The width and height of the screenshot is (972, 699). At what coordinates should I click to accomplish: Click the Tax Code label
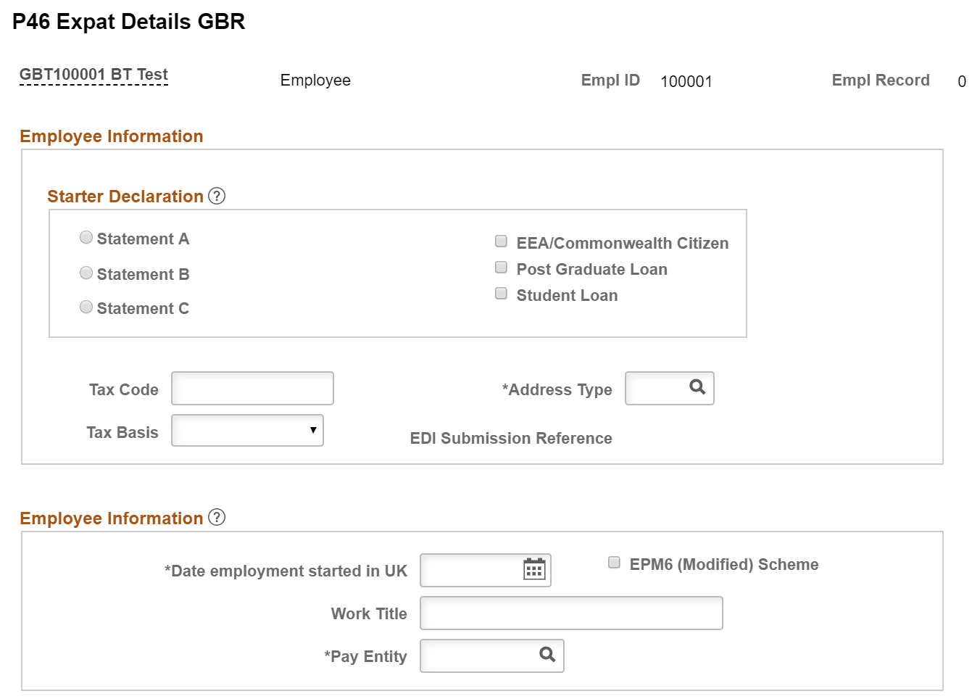pyautogui.click(x=124, y=389)
